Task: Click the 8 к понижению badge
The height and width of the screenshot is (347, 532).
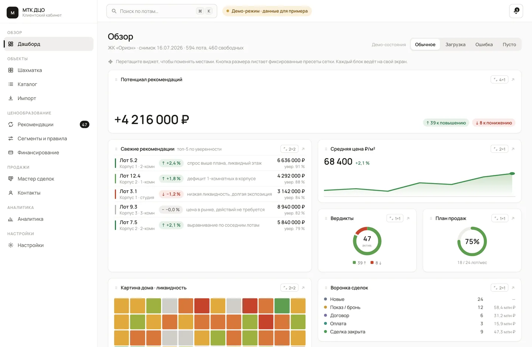Action: (494, 123)
